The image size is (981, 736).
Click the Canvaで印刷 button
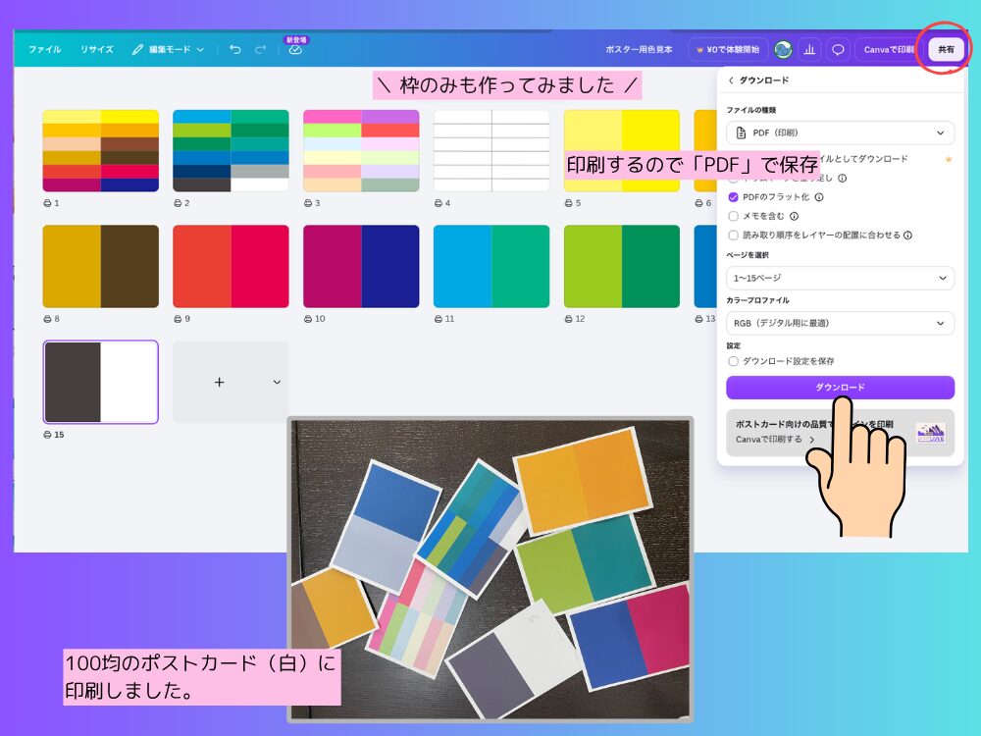[x=889, y=49]
